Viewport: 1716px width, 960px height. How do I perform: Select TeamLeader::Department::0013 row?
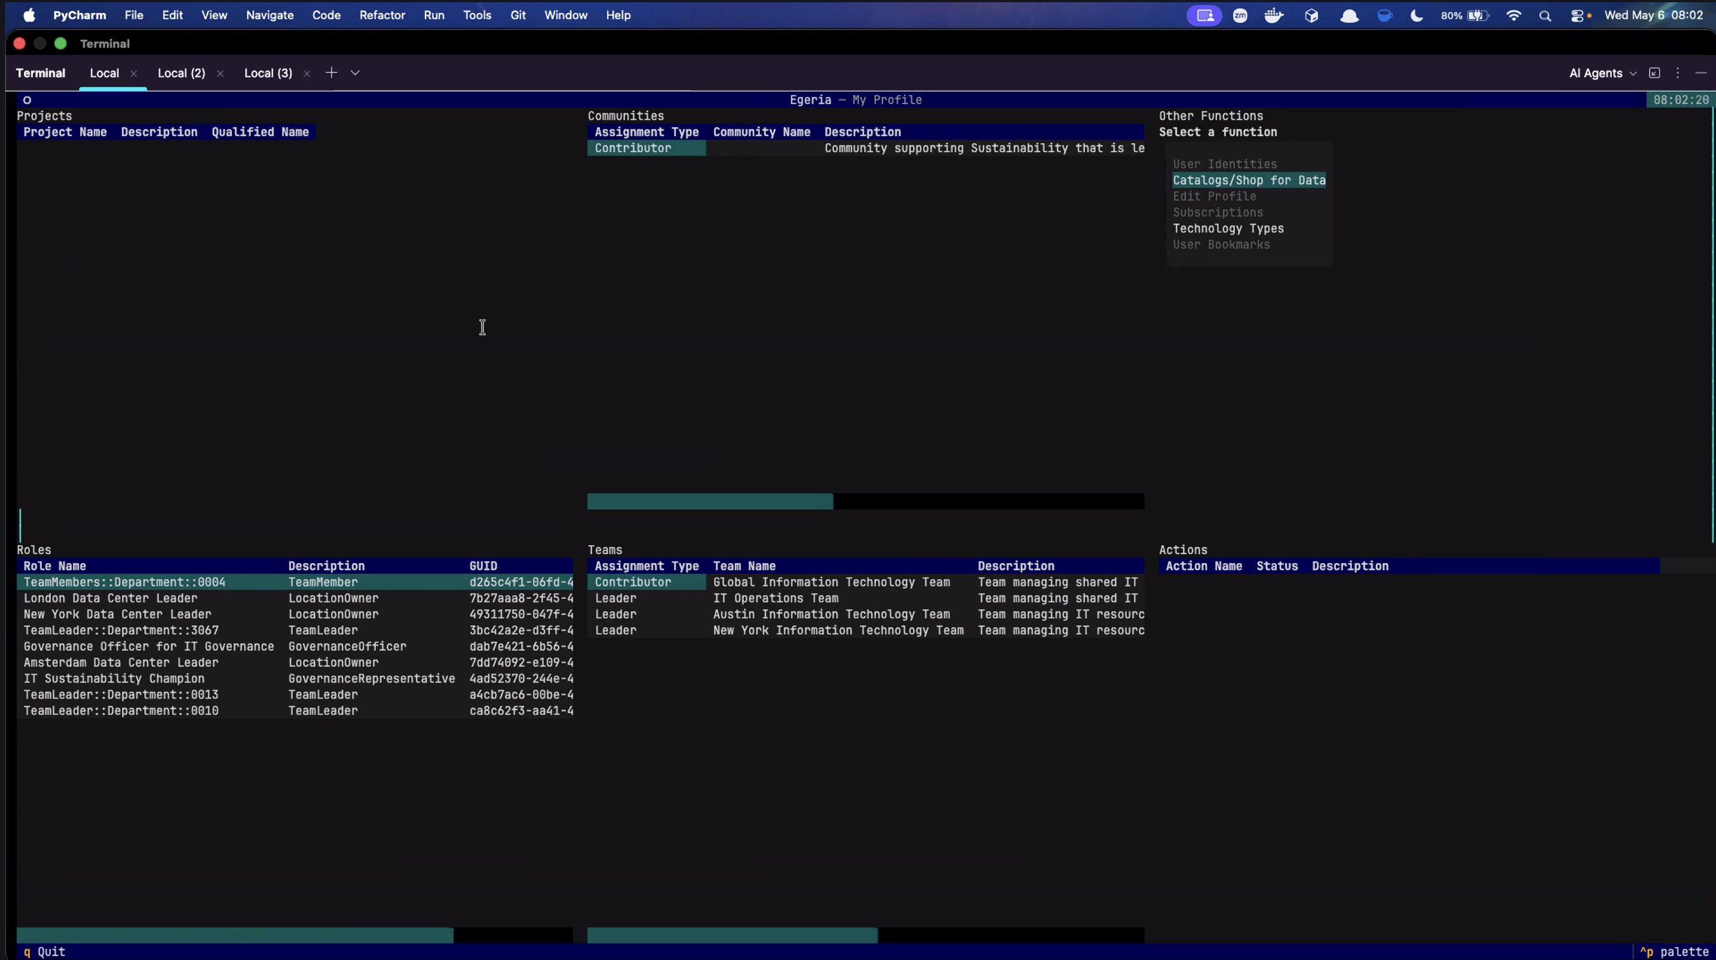coord(294,694)
